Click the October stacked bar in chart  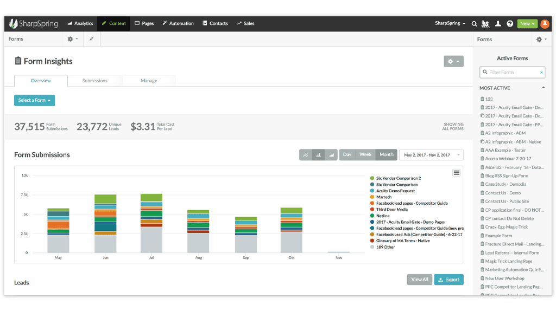(x=291, y=230)
